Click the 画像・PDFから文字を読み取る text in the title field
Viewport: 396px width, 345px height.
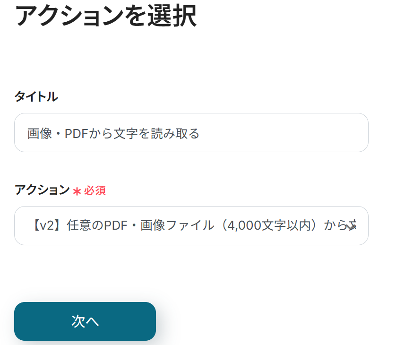pyautogui.click(x=113, y=134)
